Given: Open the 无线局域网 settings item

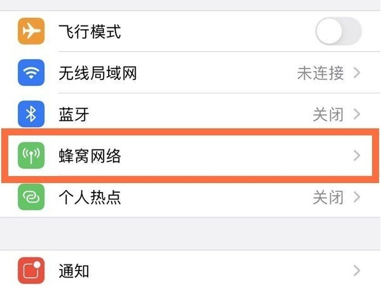Looking at the screenshot, I should pos(190,72).
